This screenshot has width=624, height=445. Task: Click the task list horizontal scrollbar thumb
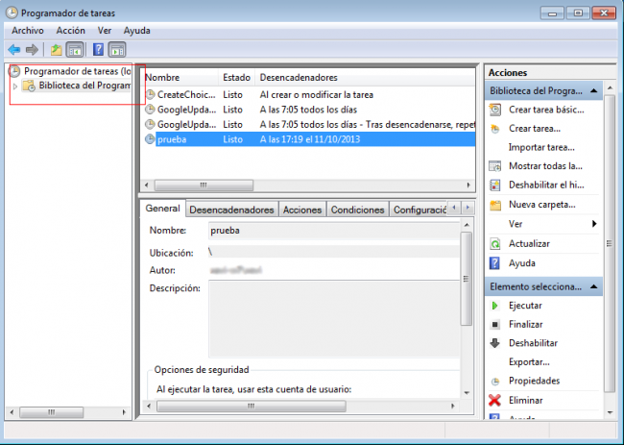tap(204, 185)
